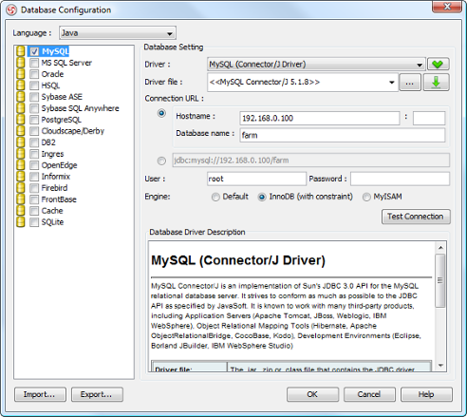Click the Database name field
This screenshot has width=467, height=417.
pos(343,135)
